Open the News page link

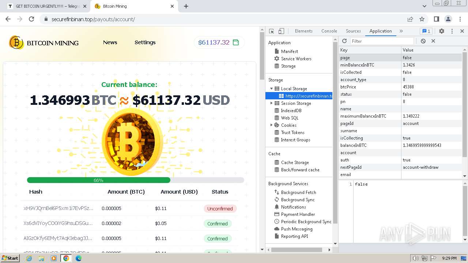point(110,42)
